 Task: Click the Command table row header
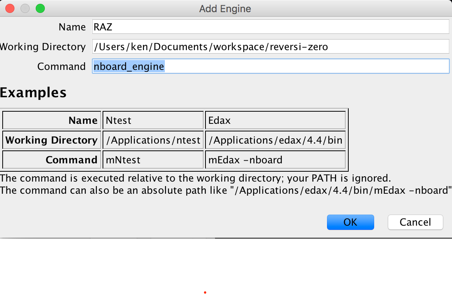pos(52,160)
